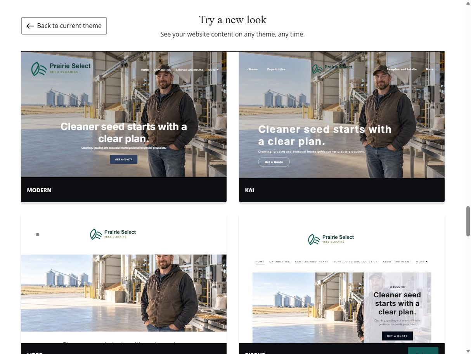Click Prairie Select logo in Libre preview
Viewport: 471px width, 354px height.
pos(113,234)
